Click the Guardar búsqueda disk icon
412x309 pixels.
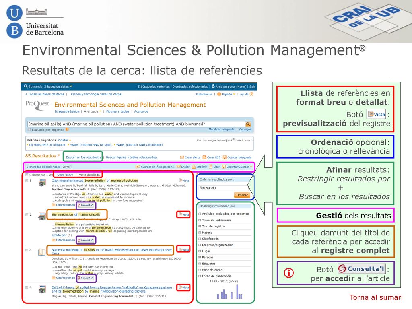[225, 157]
